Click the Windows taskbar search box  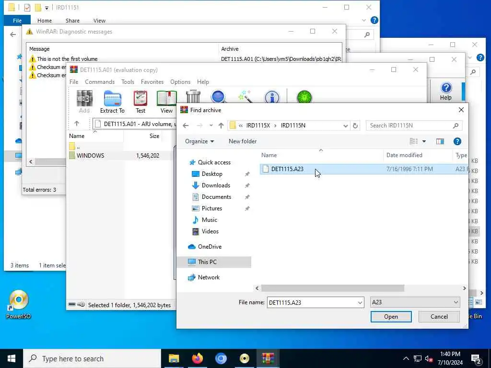(x=92, y=358)
